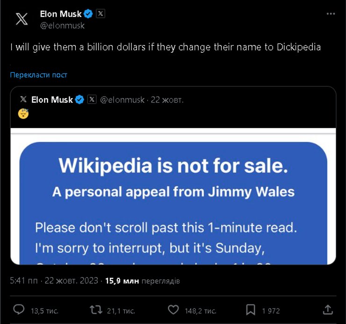Screen dimensions: 346x324
Task: Like the post with heart icon
Action: [x=173, y=310]
